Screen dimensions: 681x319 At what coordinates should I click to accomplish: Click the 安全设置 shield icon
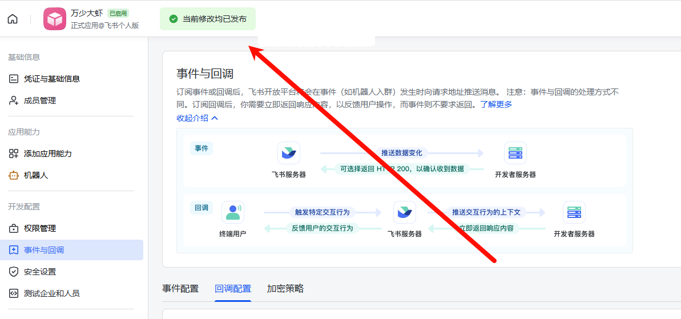pos(14,272)
